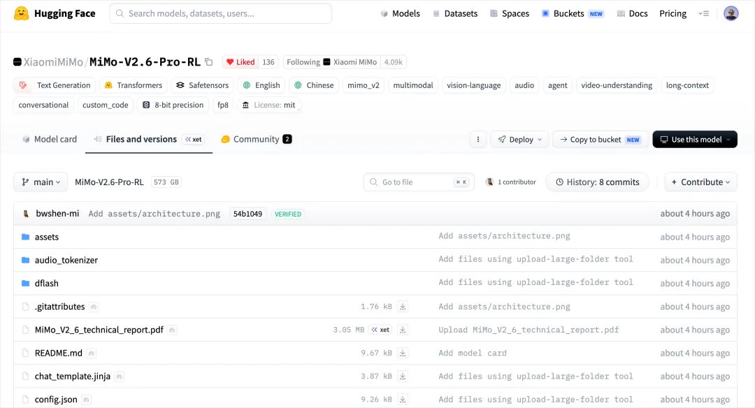Click the Hugging Face logo emoji
Screen dimensions: 755x408
coord(21,13)
